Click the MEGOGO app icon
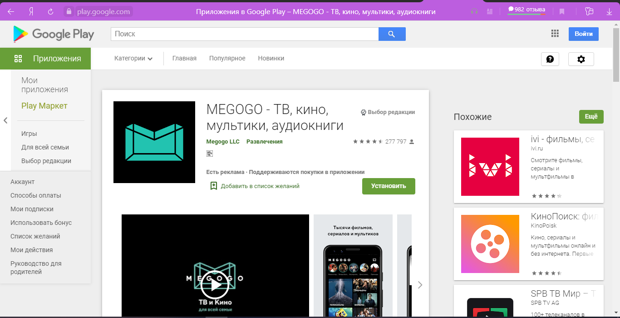The height and width of the screenshot is (318, 620). click(154, 142)
